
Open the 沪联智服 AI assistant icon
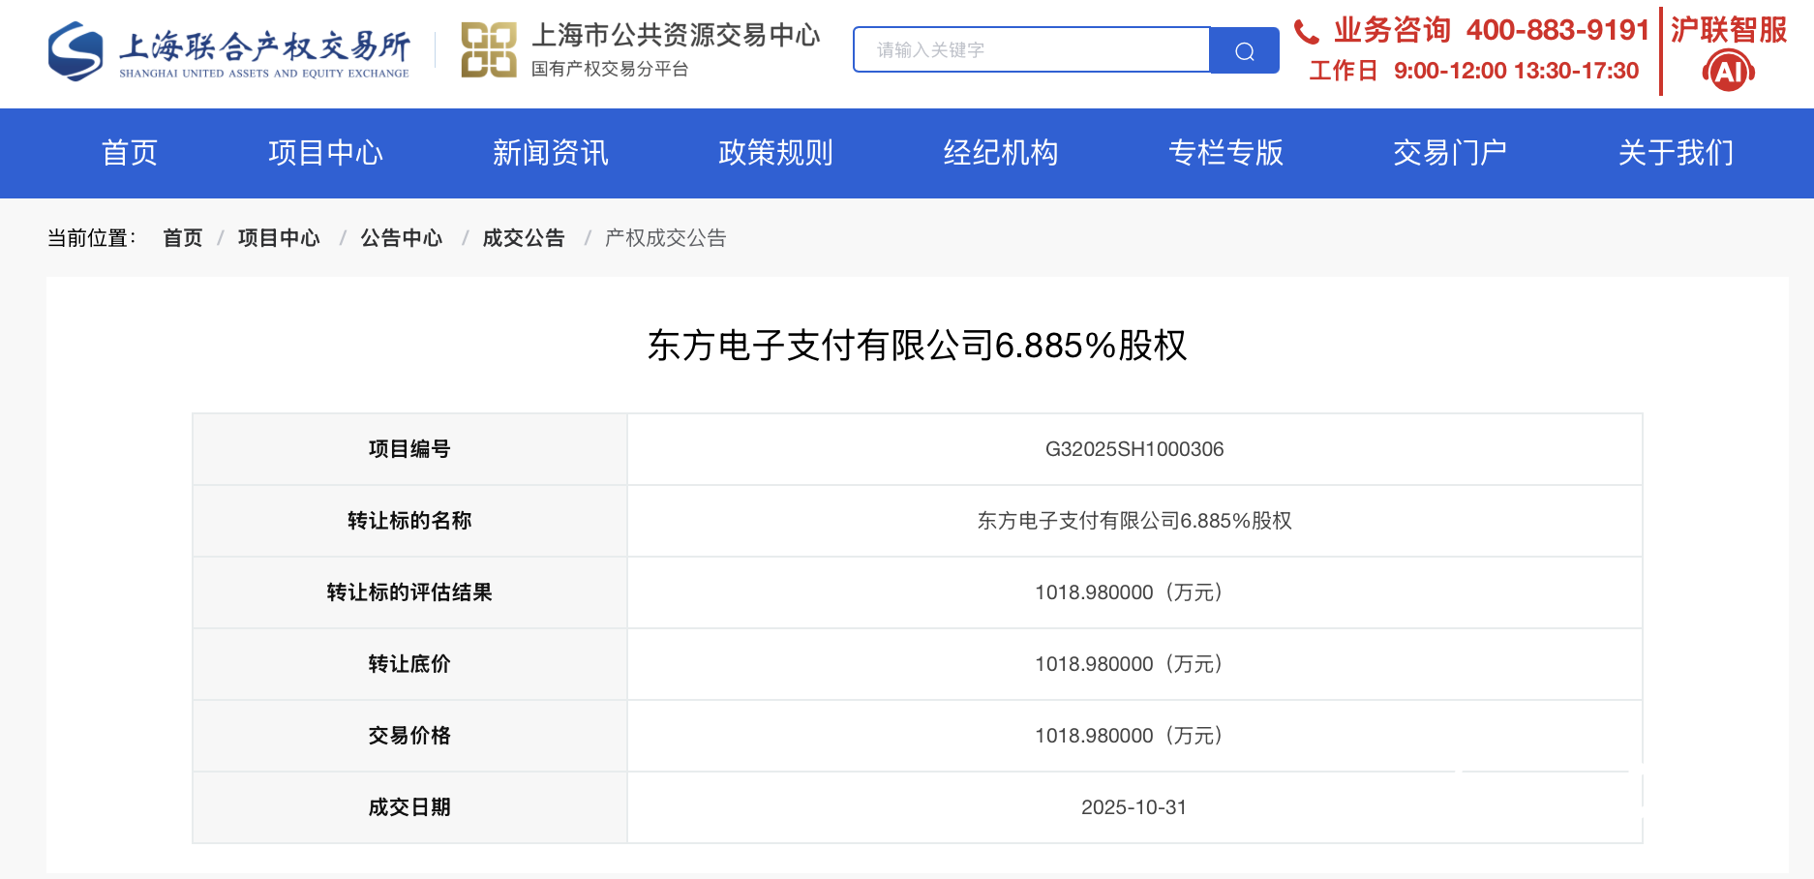[1728, 71]
